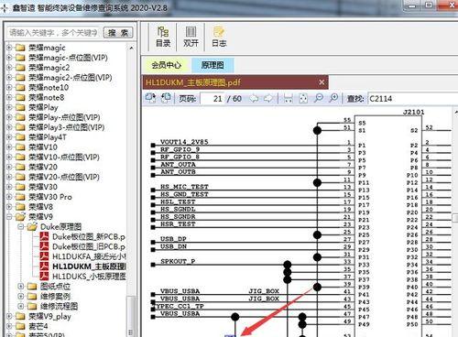Select 荣耀Play-点位图(VIP) in tree

coord(64,117)
